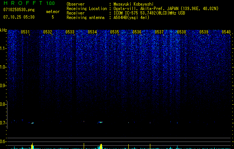Screen dimensions: 234x149
Task: Click the 0531 time marker
Action: pos(25,32)
